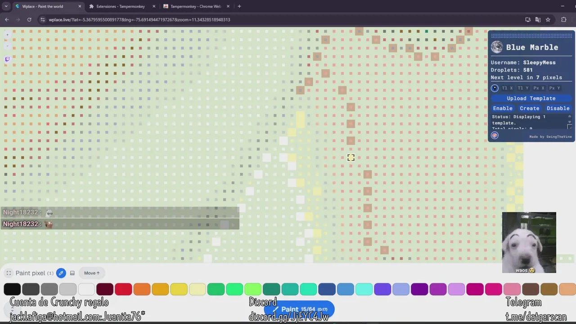The height and width of the screenshot is (324, 576).
Task: Click the install app icon in address bar
Action: click(x=528, y=20)
